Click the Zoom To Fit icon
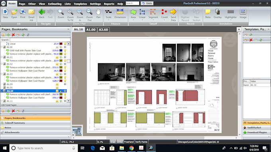This screenshot has height=152, width=271. coord(71,15)
